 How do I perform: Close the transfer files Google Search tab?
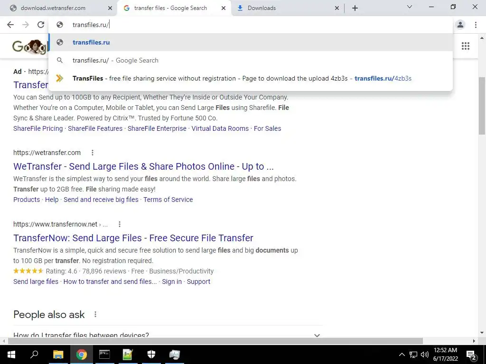pos(224,9)
